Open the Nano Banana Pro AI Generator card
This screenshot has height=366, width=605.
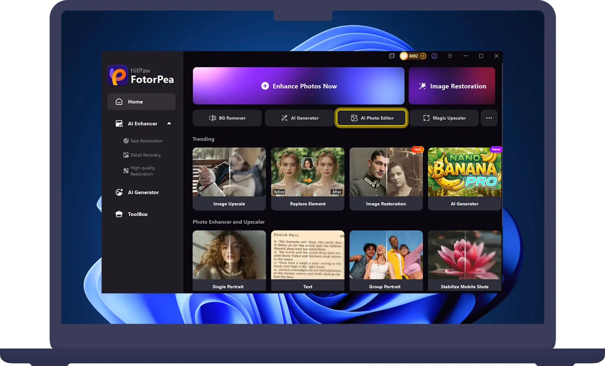[465, 179]
